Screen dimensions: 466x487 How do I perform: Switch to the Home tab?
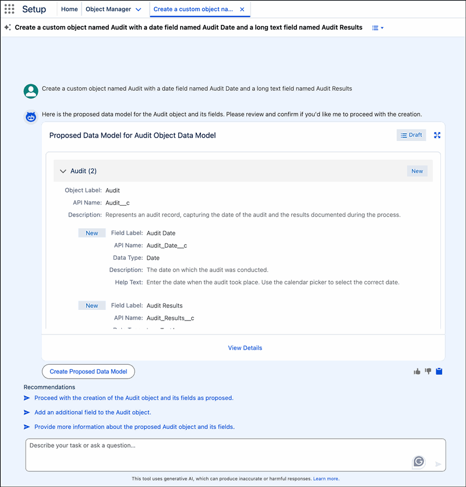(69, 9)
